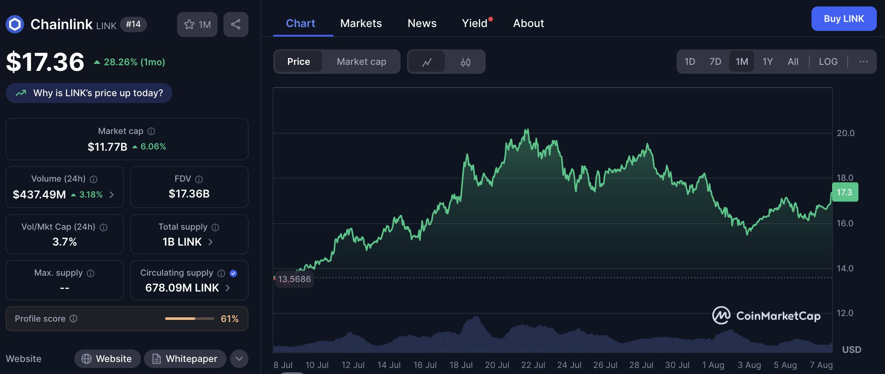Set chart range to 1D
Screen dimensions: 885x374
tap(690, 62)
